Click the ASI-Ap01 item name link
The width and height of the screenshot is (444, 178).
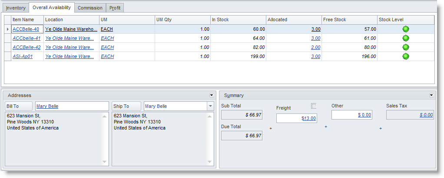click(23, 56)
